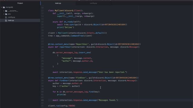Click 'insert_one' method call
This screenshot has width=193, height=108.
click(x=84, y=52)
